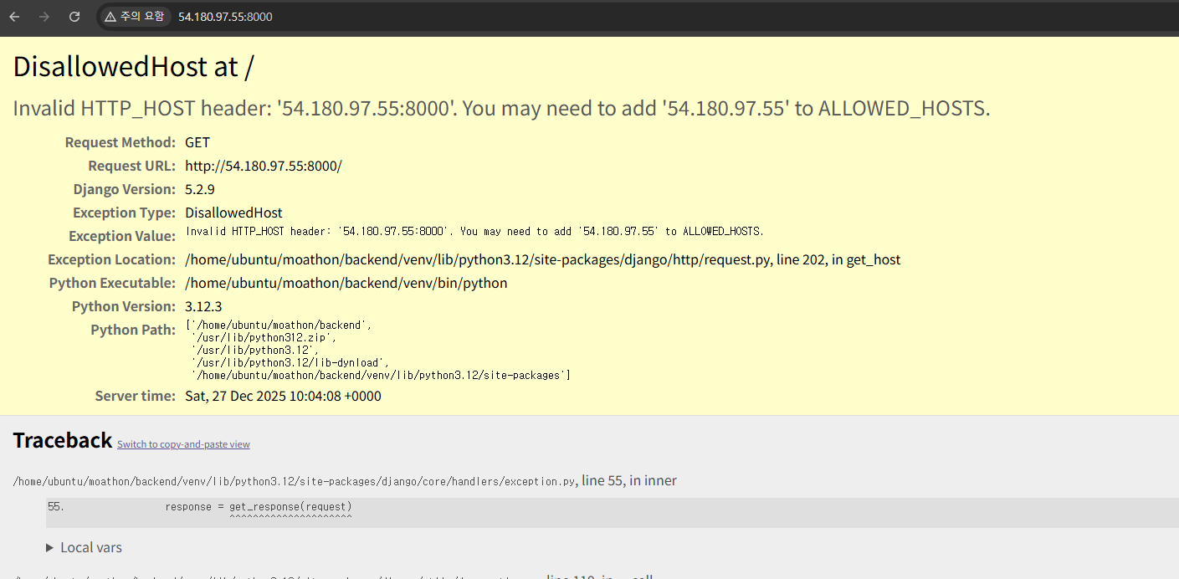Click the Python Version 3.12.3 value
Screen dimensions: 1179x579
coord(203,306)
